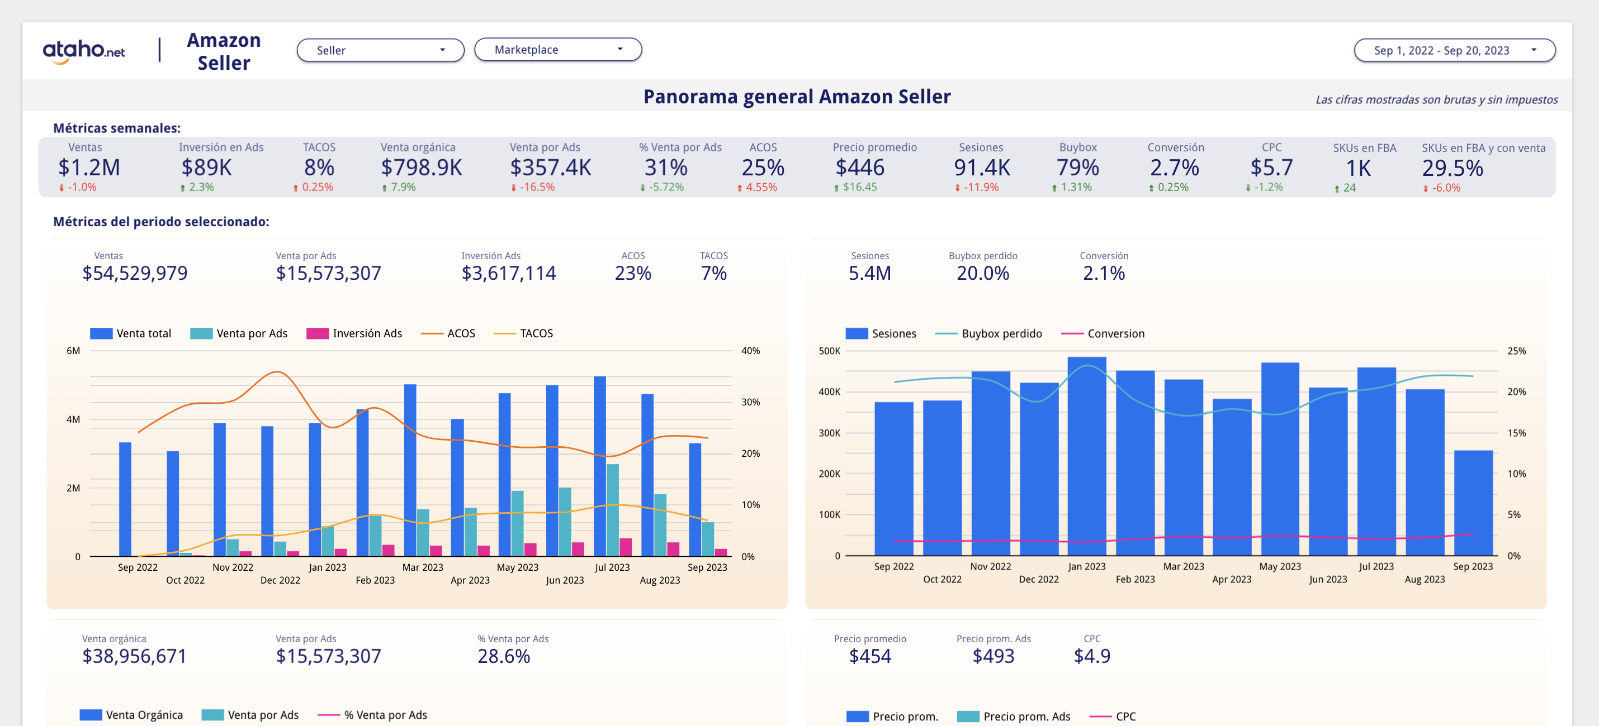Click the Sesiones blue legend swatch
The height and width of the screenshot is (726, 1599).
(x=856, y=333)
